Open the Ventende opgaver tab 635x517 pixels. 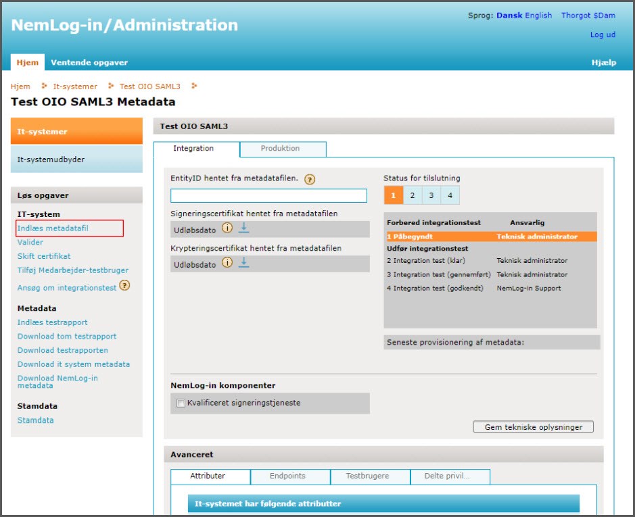pos(89,62)
